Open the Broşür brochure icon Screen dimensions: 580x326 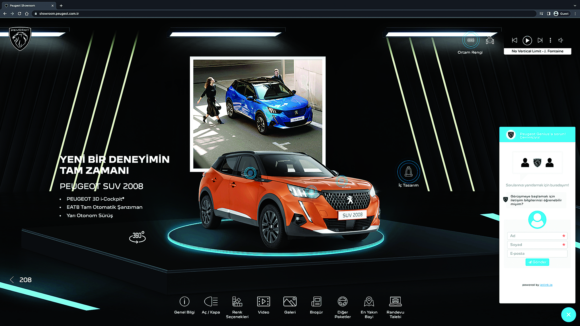point(316,302)
